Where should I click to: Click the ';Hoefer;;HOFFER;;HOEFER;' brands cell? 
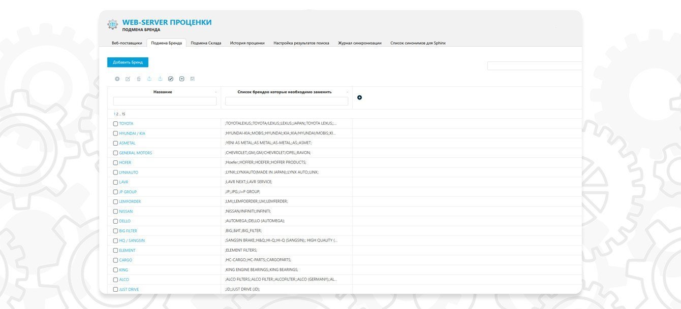click(287, 163)
